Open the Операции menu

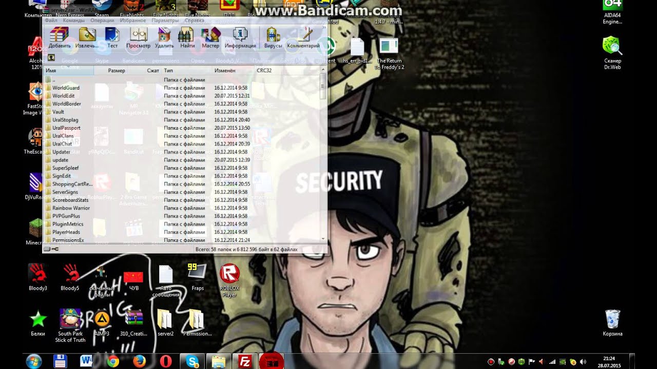pos(102,21)
